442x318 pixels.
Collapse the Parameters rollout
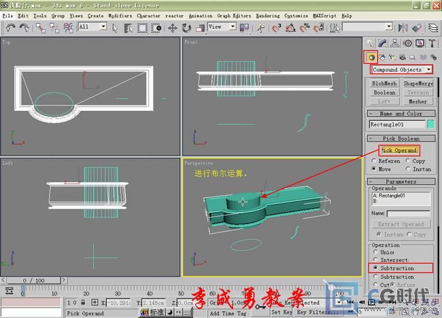(401, 181)
